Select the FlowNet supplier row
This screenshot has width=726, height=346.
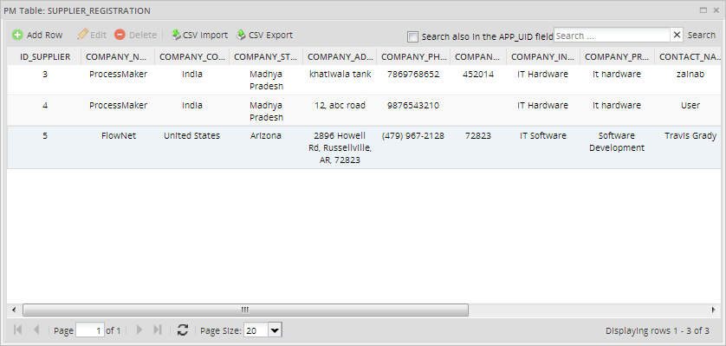(x=364, y=147)
